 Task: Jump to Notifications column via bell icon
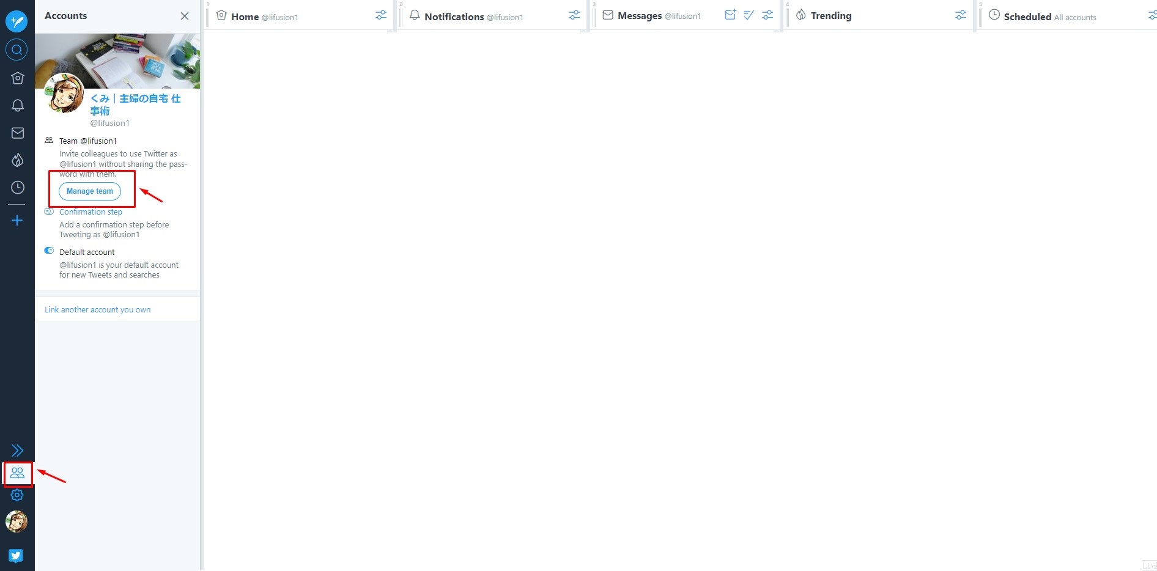point(18,106)
